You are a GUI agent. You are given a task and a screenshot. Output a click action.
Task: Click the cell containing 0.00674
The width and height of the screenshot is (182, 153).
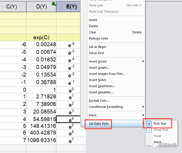(41, 52)
